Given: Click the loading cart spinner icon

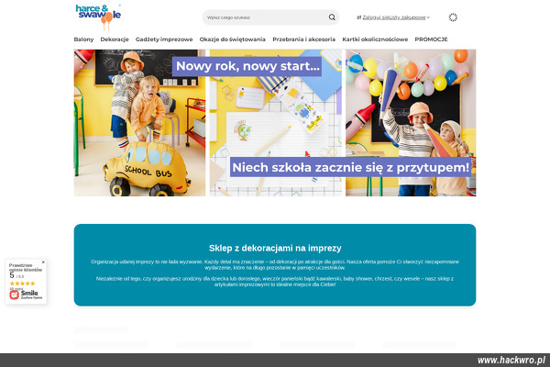Looking at the screenshot, I should (x=453, y=17).
